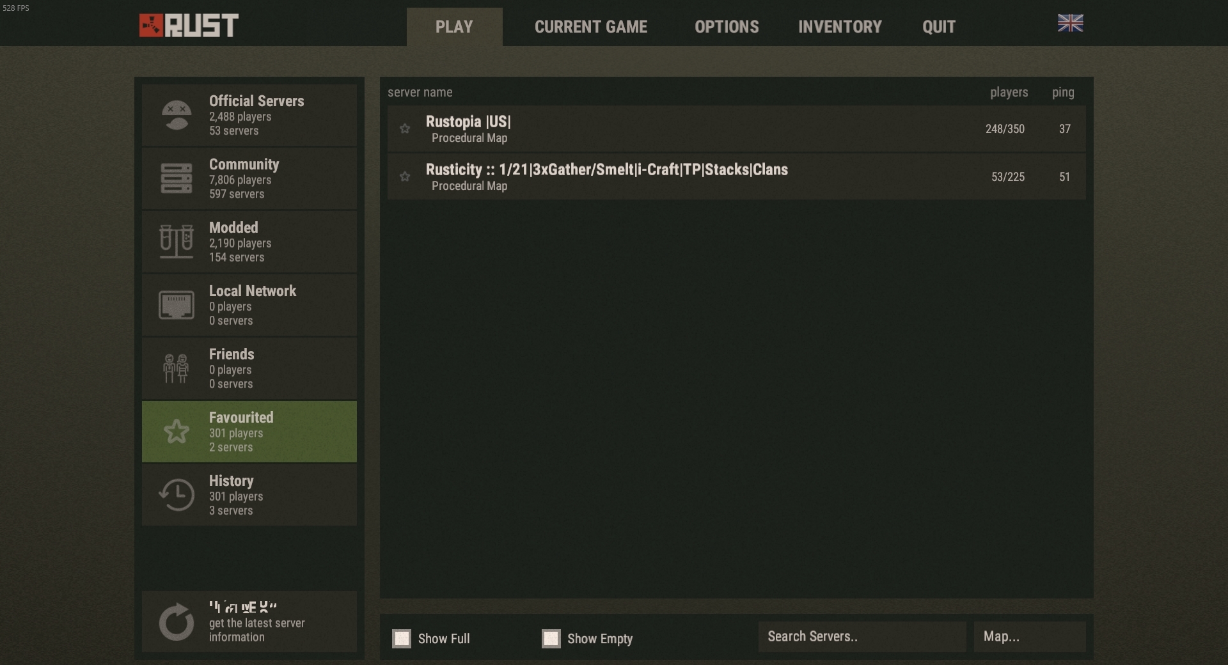
Task: Select the Rusticity 3xGather server row
Action: [737, 176]
